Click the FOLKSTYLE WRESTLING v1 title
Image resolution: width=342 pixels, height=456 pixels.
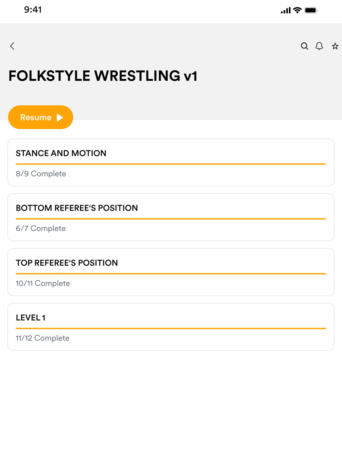(103, 76)
